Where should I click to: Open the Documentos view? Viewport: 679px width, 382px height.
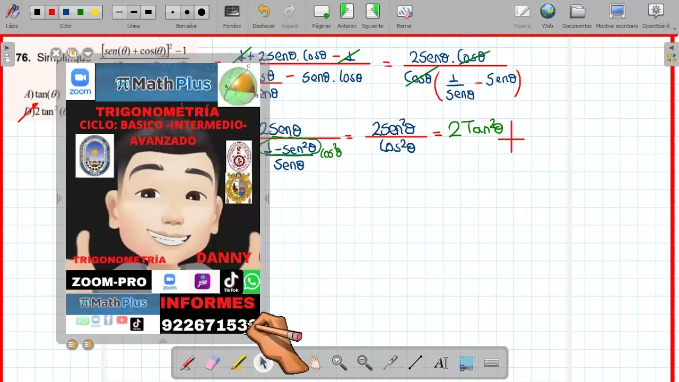pos(577,16)
